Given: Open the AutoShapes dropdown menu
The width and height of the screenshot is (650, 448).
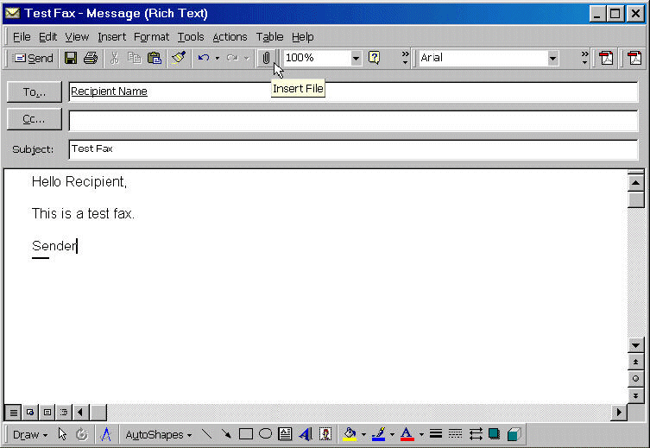Looking at the screenshot, I should click(x=158, y=434).
